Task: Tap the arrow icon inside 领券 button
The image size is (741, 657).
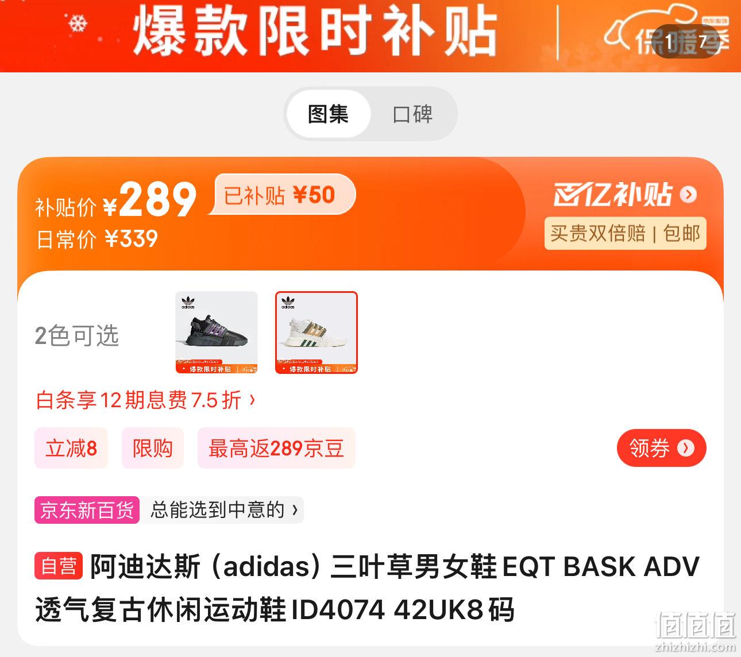Action: tap(685, 448)
